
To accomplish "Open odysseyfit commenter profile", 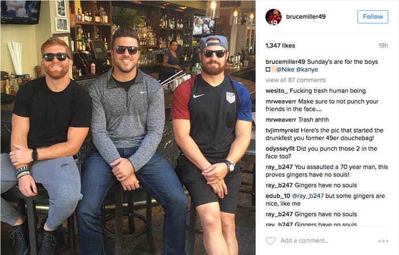I will tap(280, 149).
